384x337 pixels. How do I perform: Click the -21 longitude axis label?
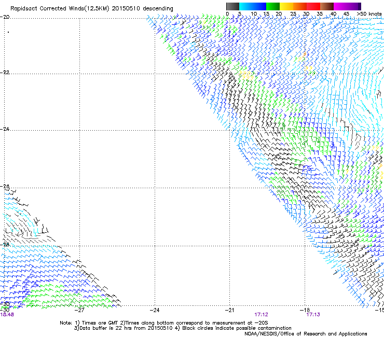230,310
